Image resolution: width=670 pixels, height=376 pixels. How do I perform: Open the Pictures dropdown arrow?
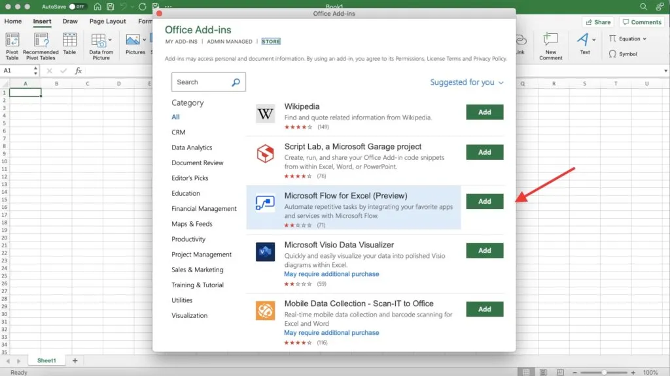click(144, 40)
